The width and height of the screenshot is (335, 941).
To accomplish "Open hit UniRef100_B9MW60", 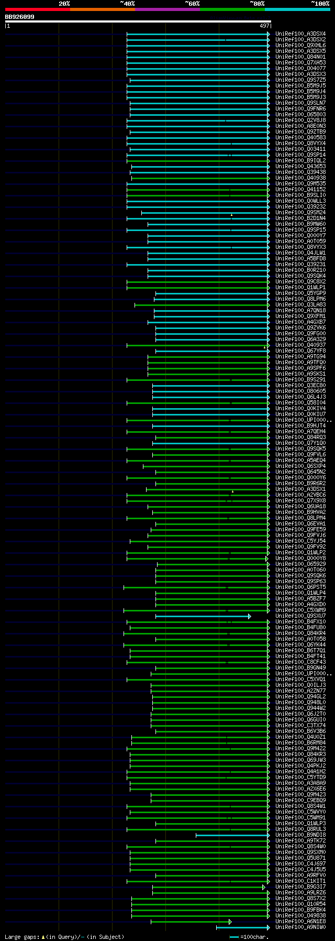I will point(300,224).
